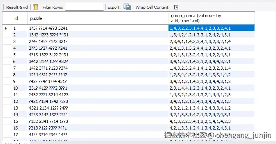Screen dimensions: 276x144
Task: Select puzzle cell '?132 2341 ??14 1??3'
Action: 98,121
